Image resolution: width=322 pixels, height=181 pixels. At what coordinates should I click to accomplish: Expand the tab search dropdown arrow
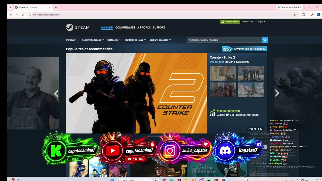[10, 7]
